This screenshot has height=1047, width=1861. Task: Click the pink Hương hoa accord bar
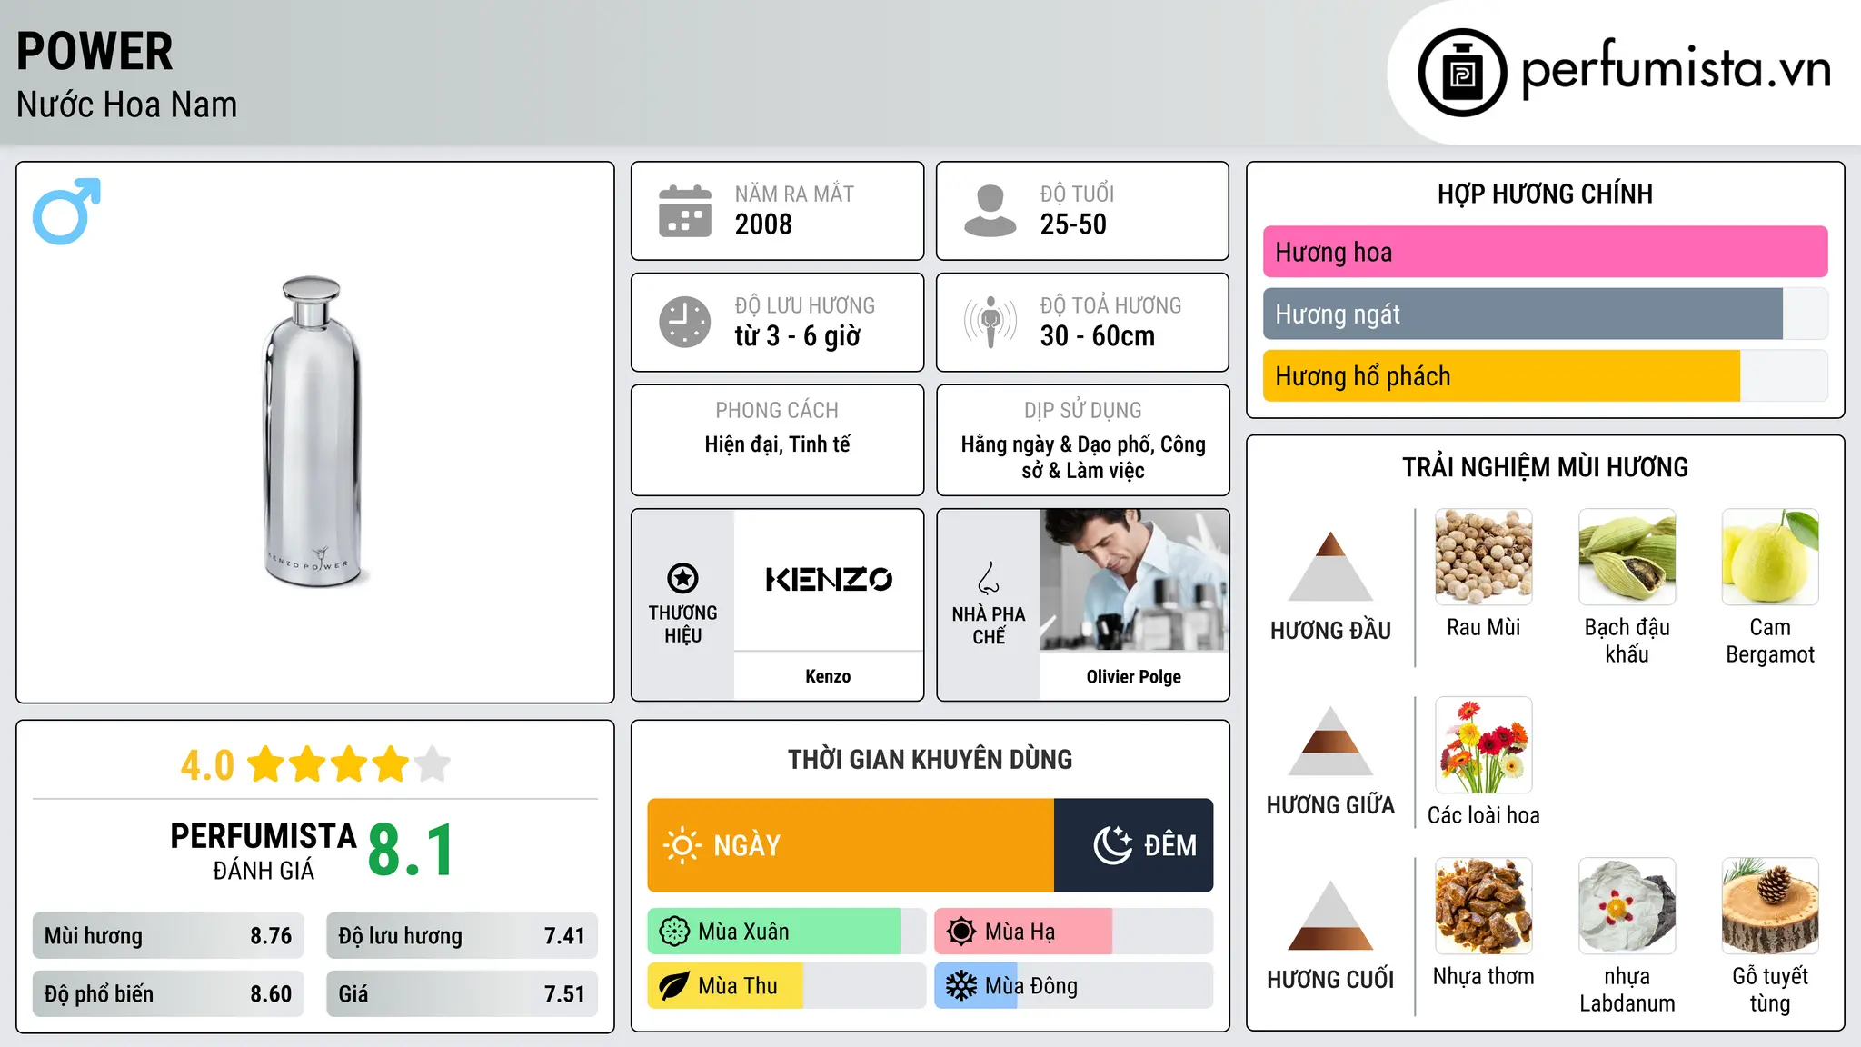coord(1545,252)
